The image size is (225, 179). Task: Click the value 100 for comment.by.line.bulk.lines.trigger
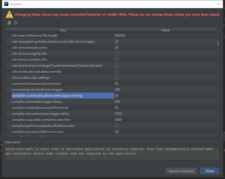point(117,89)
